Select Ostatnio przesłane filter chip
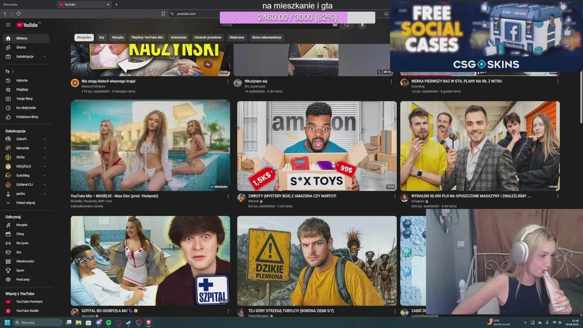The height and width of the screenshot is (328, 583). [208, 37]
